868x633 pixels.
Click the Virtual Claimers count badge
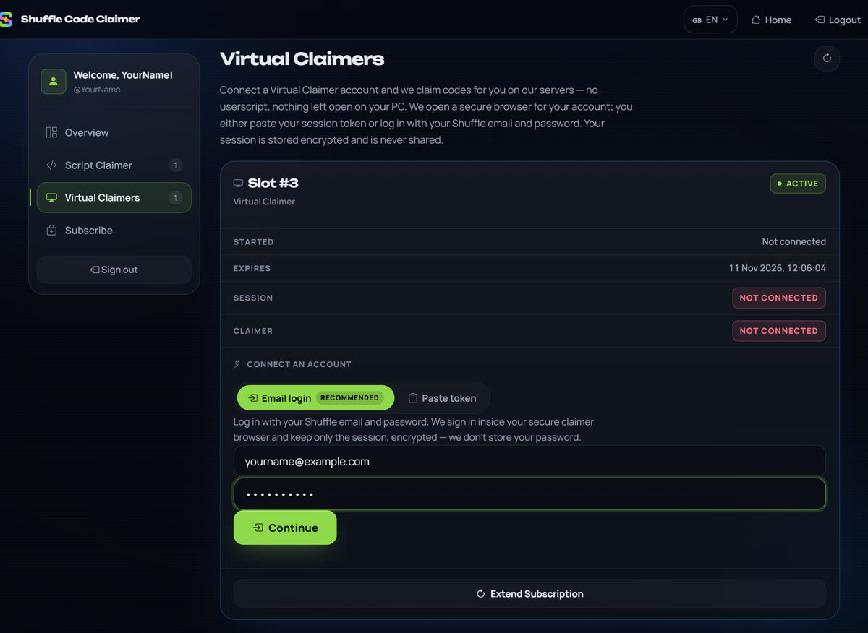176,197
